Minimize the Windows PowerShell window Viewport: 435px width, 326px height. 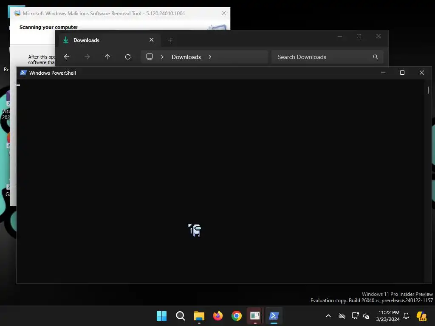pos(383,73)
